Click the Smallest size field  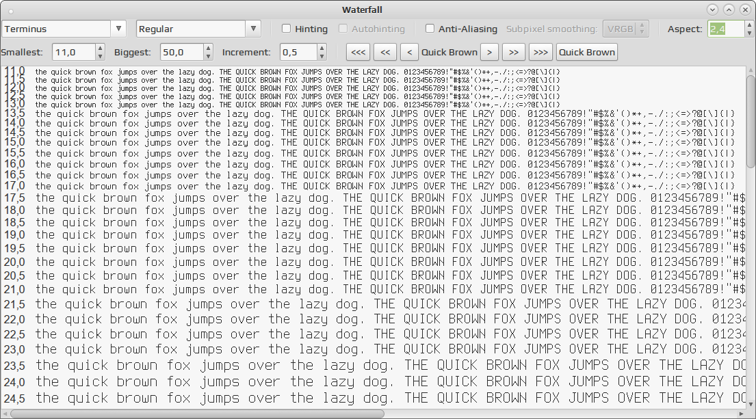coord(73,52)
